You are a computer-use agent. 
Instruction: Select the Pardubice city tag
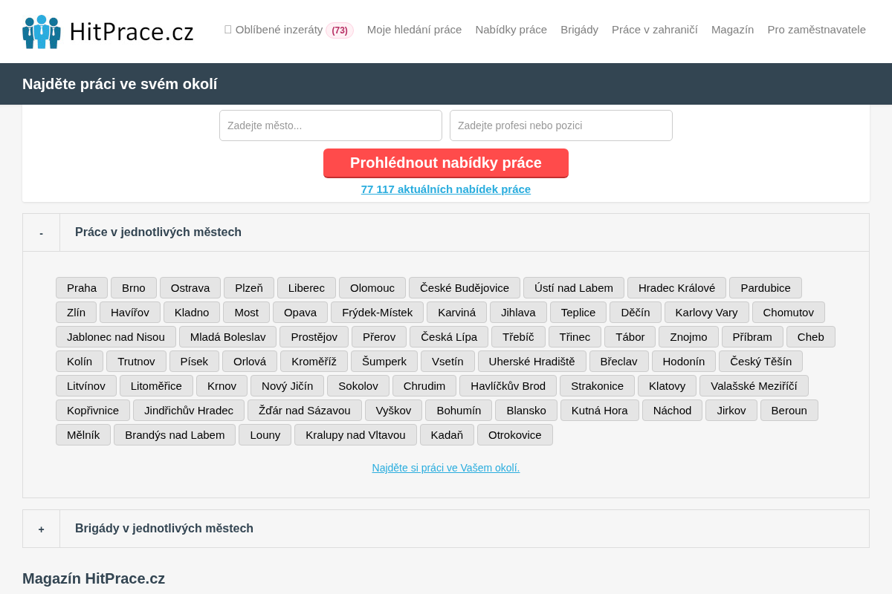click(x=766, y=288)
